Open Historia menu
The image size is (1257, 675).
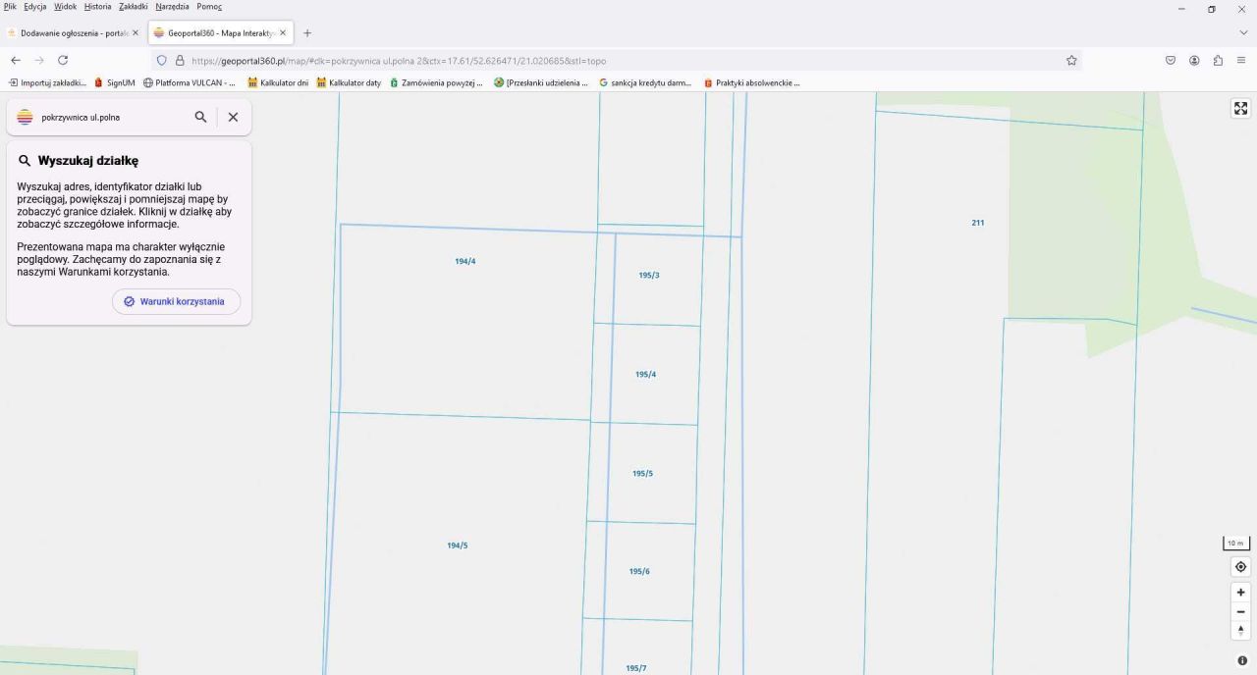pyautogui.click(x=98, y=6)
